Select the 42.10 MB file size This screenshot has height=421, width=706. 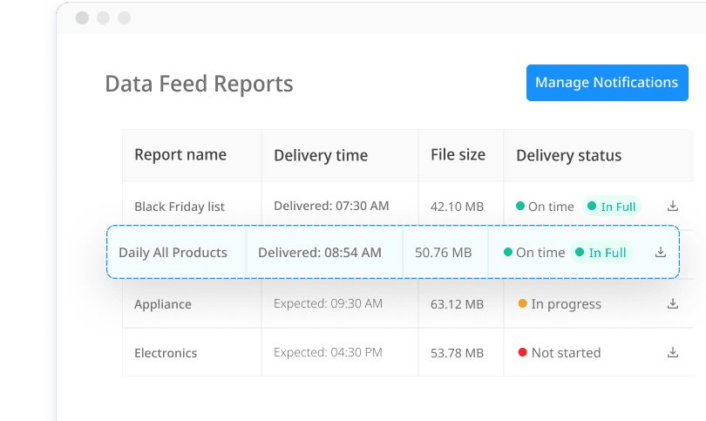point(457,207)
